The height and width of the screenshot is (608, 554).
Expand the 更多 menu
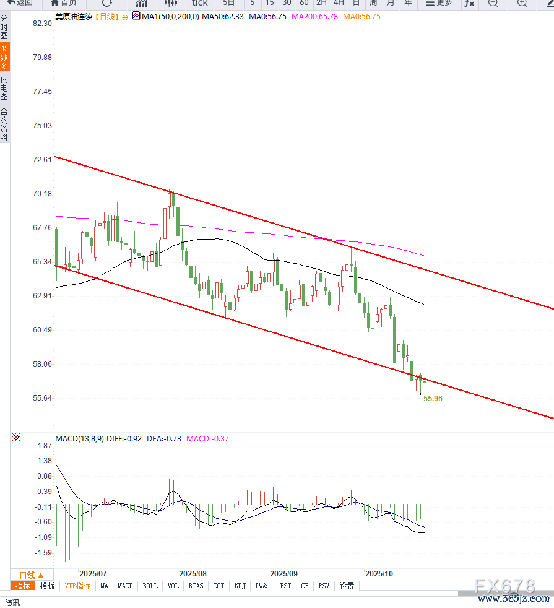[x=438, y=3]
